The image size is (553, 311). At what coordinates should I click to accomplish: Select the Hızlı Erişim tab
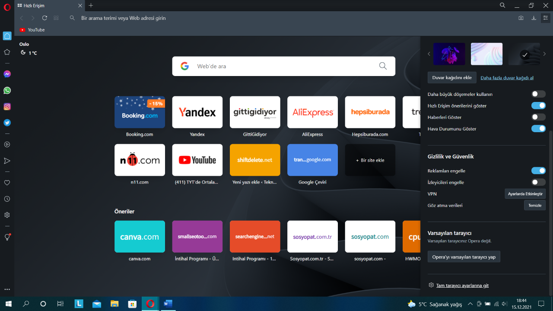(50, 6)
